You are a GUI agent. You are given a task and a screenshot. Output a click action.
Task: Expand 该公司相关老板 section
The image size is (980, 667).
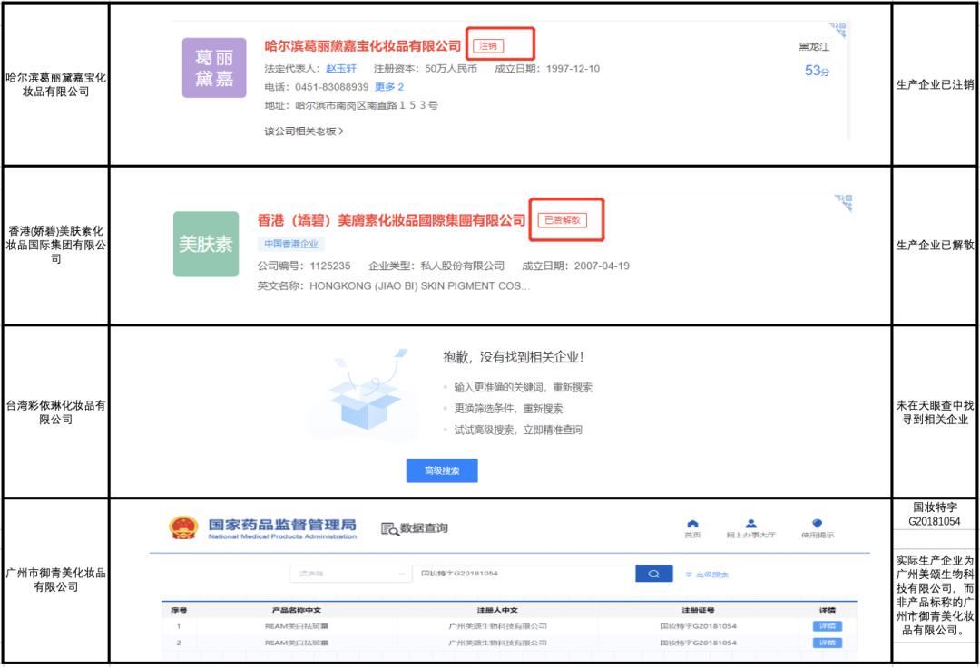[x=304, y=131]
